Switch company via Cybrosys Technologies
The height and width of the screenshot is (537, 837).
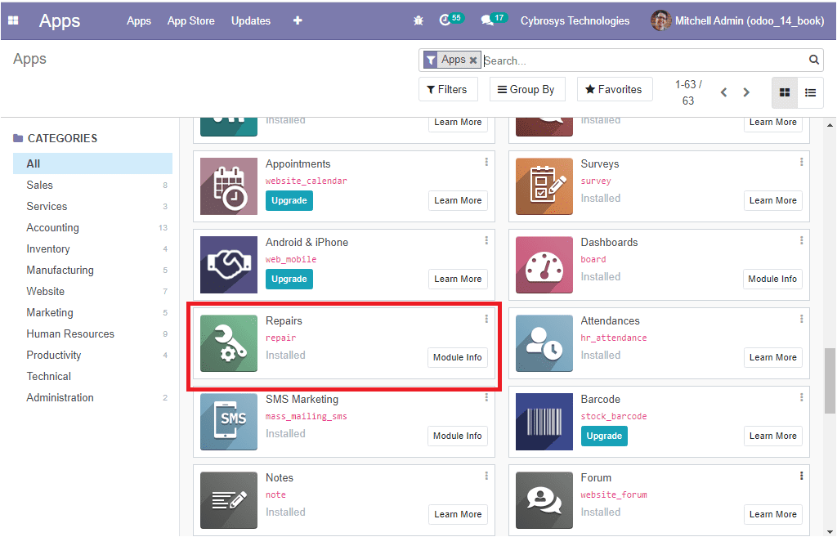click(575, 20)
